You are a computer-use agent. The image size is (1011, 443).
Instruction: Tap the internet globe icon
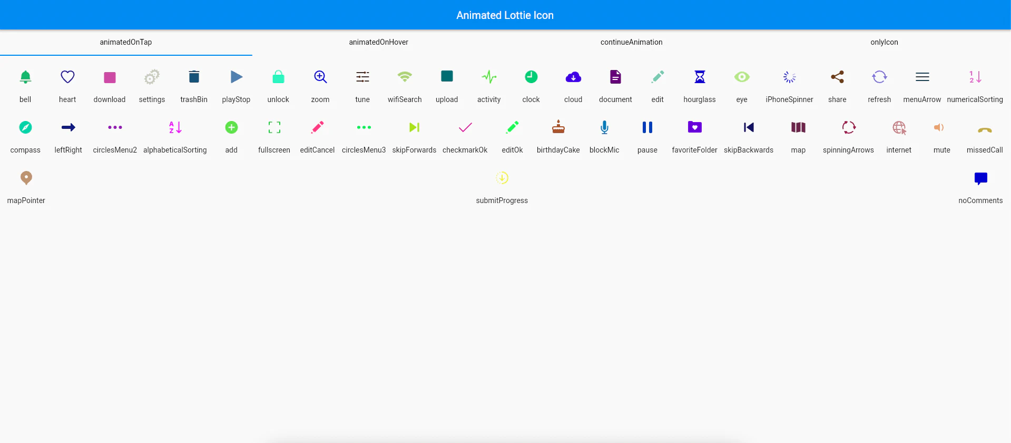(899, 127)
